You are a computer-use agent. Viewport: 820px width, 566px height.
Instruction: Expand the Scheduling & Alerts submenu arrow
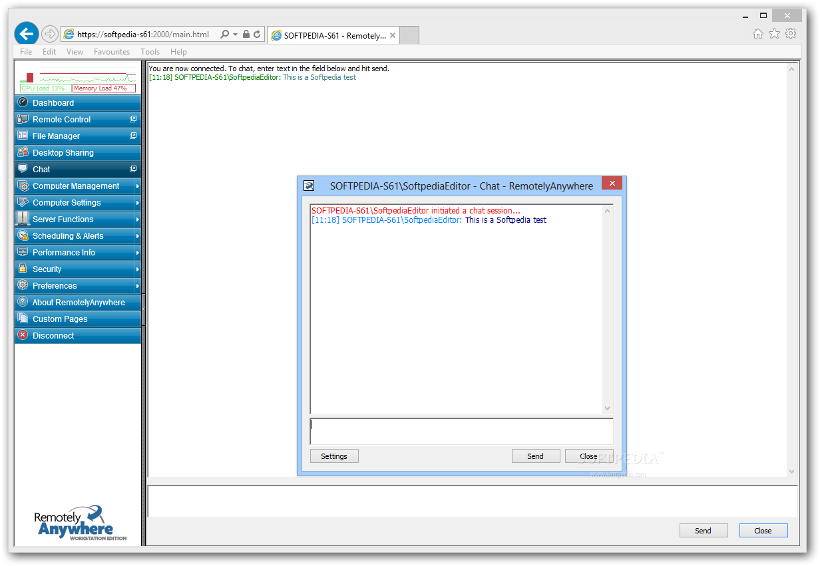click(137, 236)
